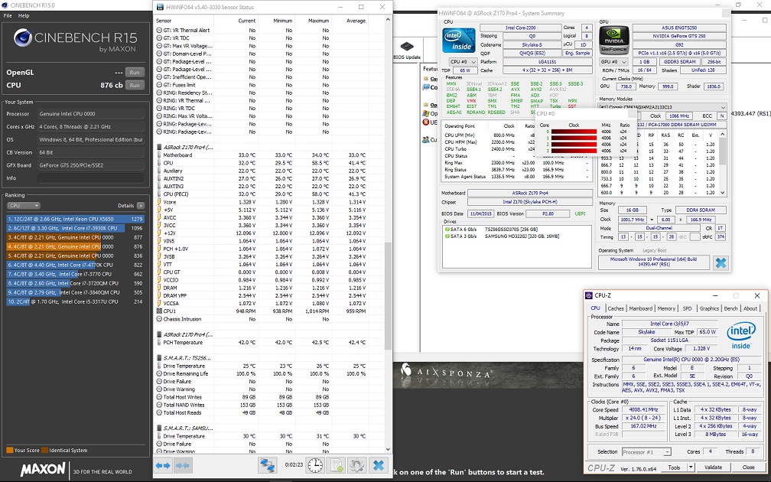Click the Chassis Intrusion sensor icon
Image resolution: width=771 pixels, height=482 pixels.
159,319
